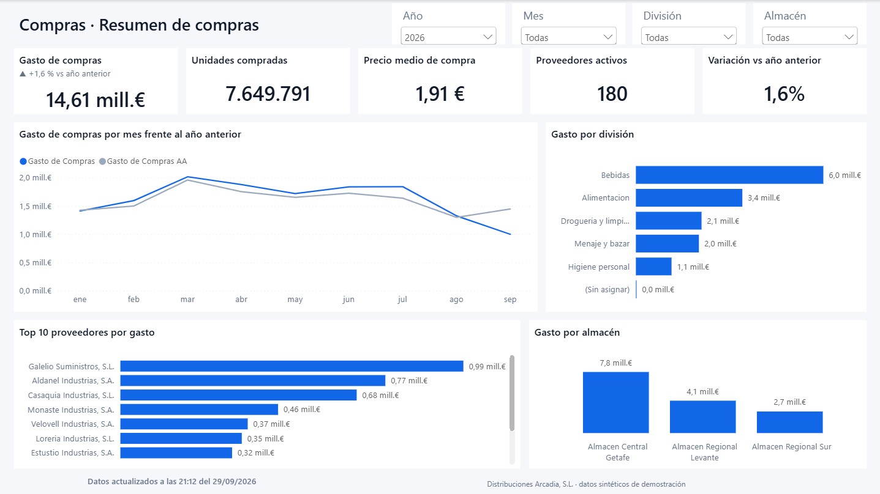Click the Galelio Suministros, S.L. supplier bar
The width and height of the screenshot is (880, 494).
coord(291,366)
